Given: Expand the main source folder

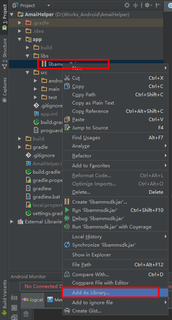Looking at the screenshot, I should click(x=36, y=89).
